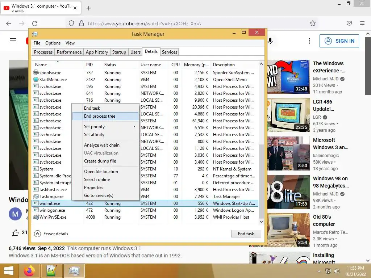Click the StartMenu.exe shell icon

(x=36, y=79)
